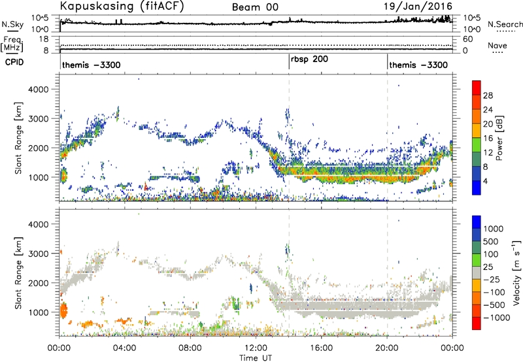Screen dimensions: 523x362
Task: Select the "N.Sky" legend label
Action: tap(12, 24)
